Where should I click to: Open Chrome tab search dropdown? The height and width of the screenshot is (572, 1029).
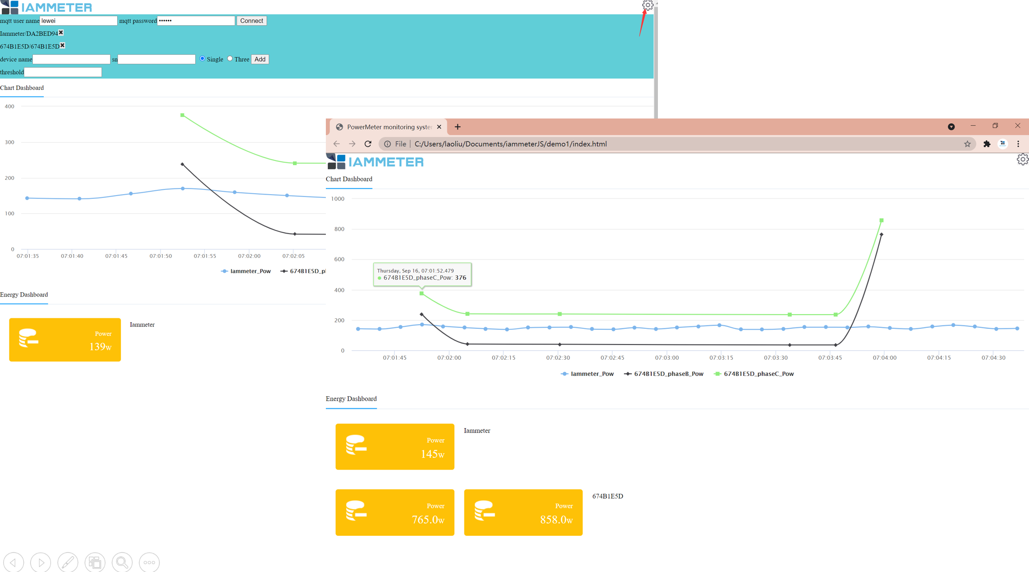click(x=951, y=127)
